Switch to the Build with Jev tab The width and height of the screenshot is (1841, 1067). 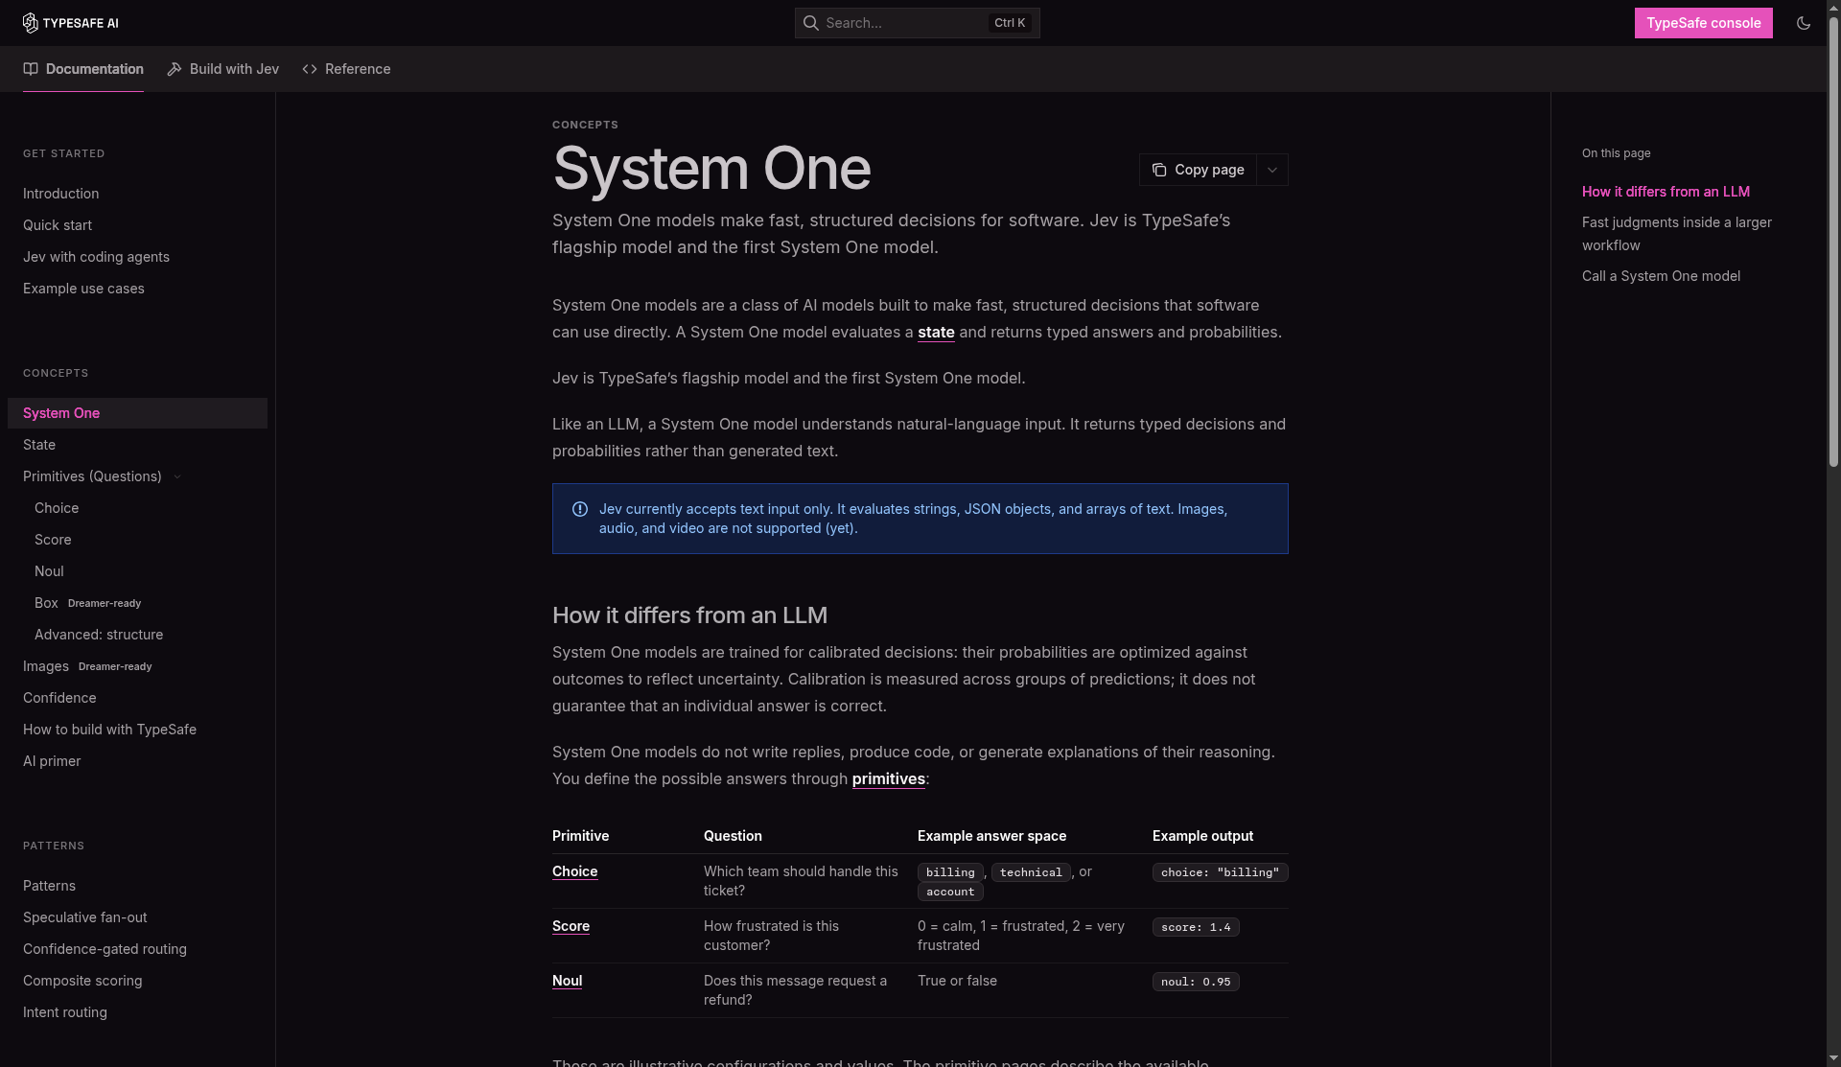[223, 69]
